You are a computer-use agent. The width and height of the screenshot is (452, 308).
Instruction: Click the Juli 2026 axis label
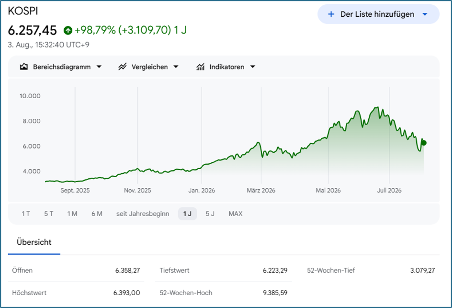click(x=389, y=191)
